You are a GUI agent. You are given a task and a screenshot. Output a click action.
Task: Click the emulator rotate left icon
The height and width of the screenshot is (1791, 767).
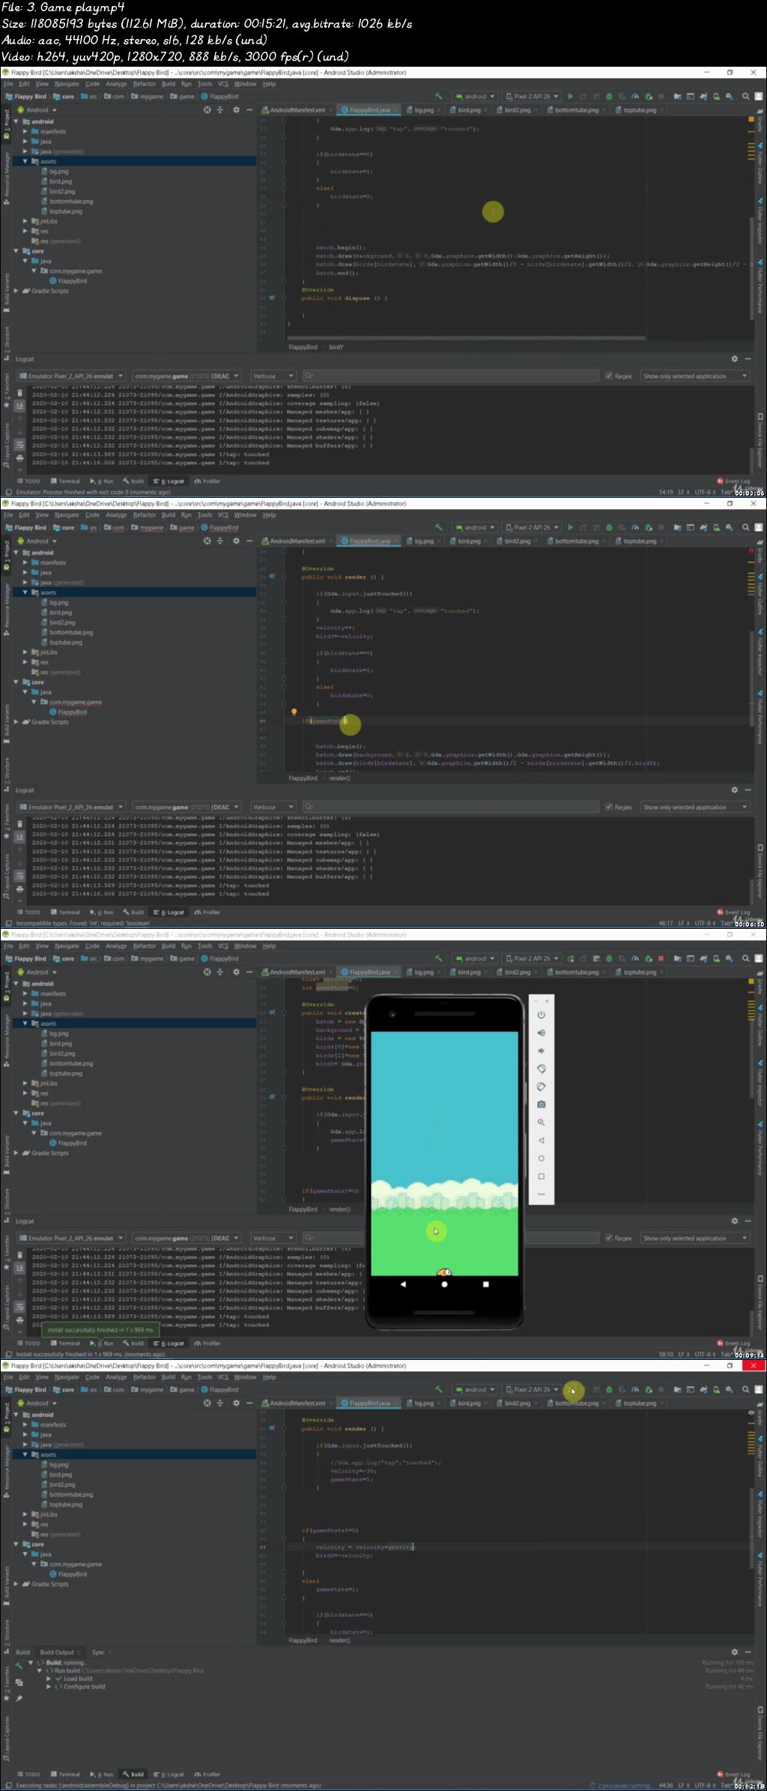pyautogui.click(x=541, y=1068)
